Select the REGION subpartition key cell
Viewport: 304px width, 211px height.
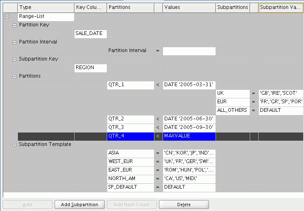90,68
